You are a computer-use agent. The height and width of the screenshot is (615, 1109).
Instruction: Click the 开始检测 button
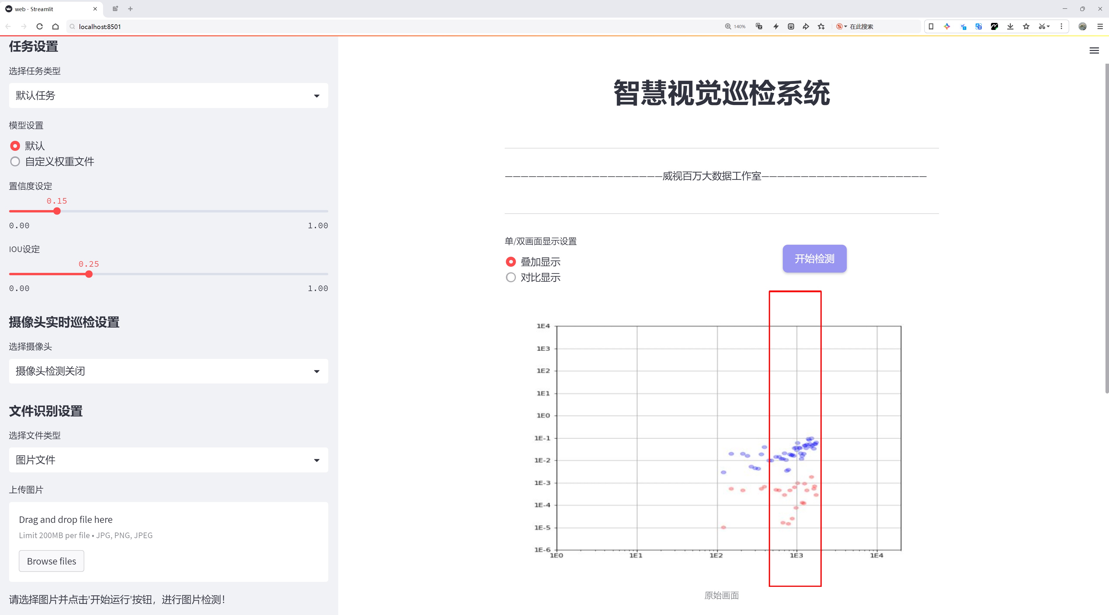(814, 258)
